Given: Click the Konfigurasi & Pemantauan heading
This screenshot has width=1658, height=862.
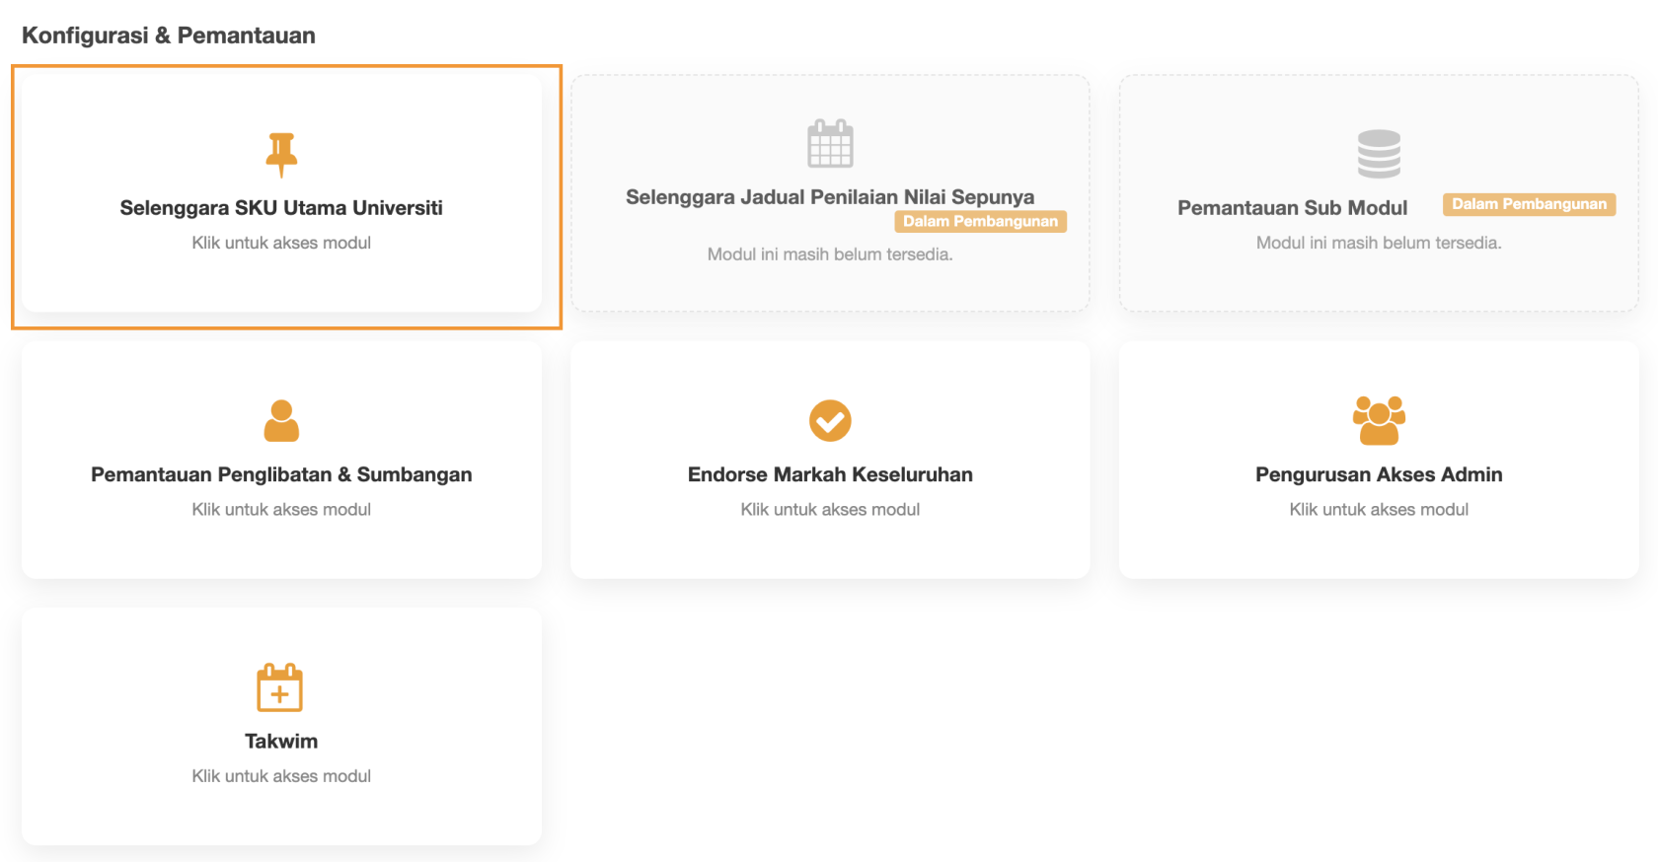Looking at the screenshot, I should coord(169,36).
